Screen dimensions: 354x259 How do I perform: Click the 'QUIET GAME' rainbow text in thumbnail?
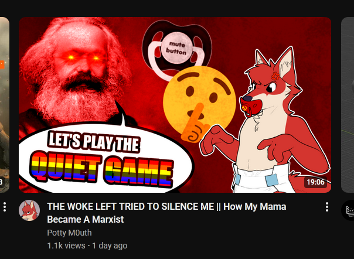102,169
